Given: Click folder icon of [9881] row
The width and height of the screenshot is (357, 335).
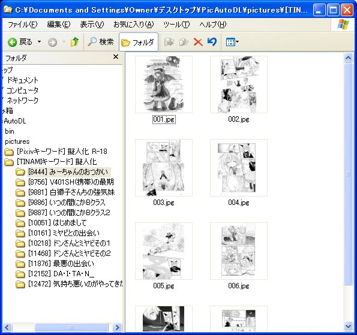Looking at the screenshot, I should pos(20,192).
